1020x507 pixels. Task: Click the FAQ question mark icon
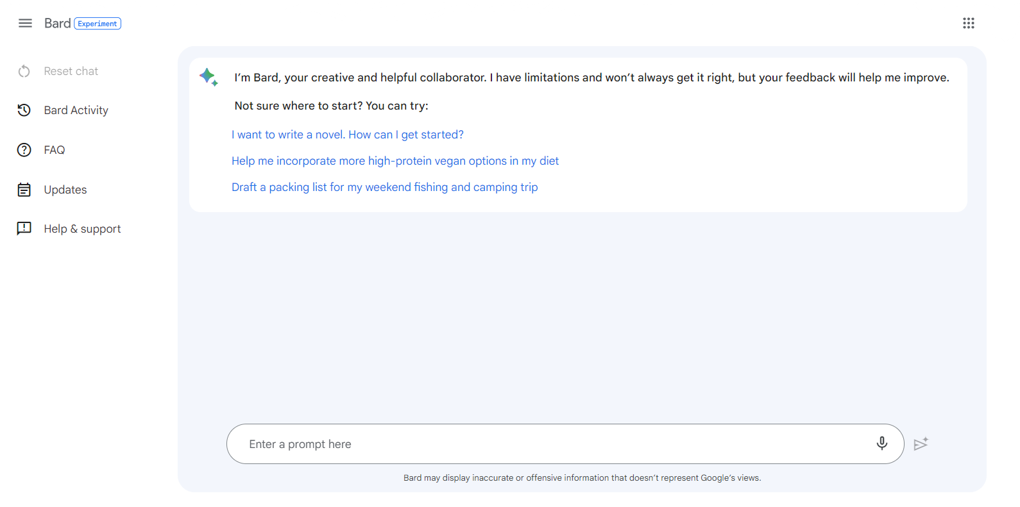point(24,150)
